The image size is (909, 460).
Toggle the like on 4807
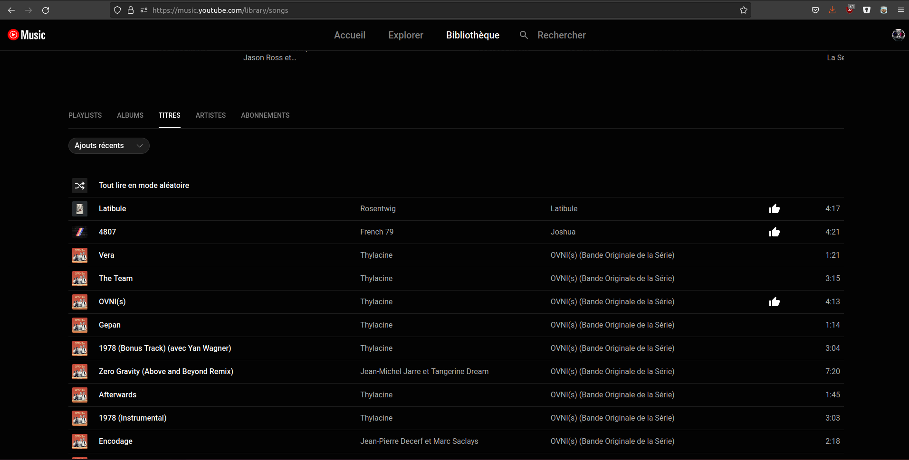tap(775, 232)
